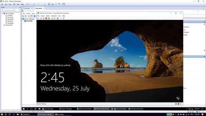
Task: Open View menu in Virtual Machine Connection
Action: coord(60,16)
